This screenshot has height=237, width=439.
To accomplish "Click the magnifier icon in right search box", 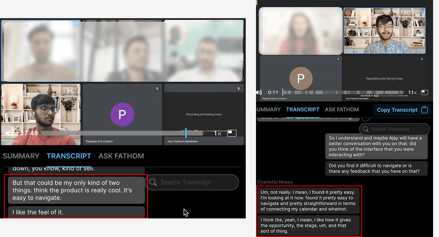I will click(x=365, y=129).
